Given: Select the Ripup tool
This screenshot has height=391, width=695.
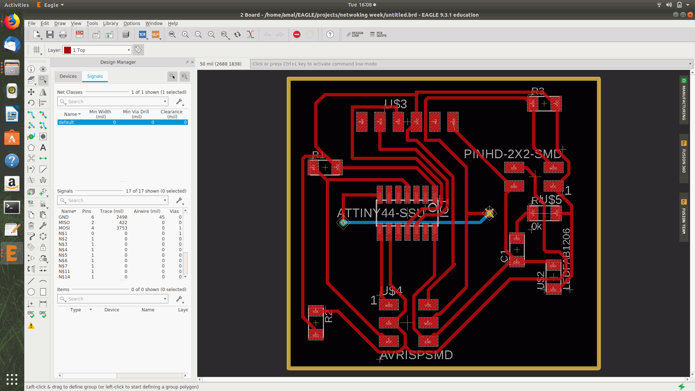Looking at the screenshot, I should coord(43,115).
